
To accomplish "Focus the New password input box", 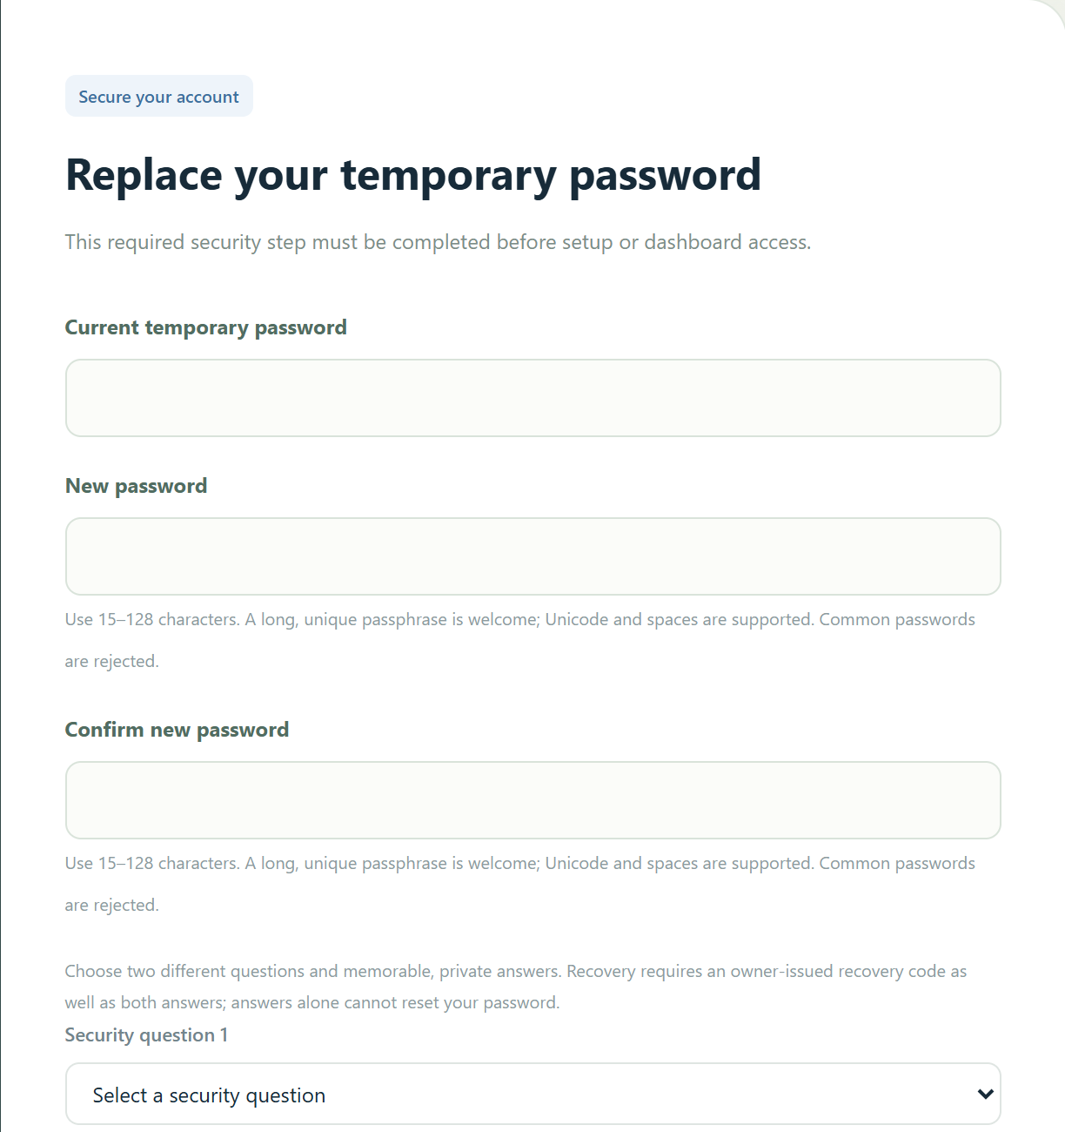I will click(532, 556).
